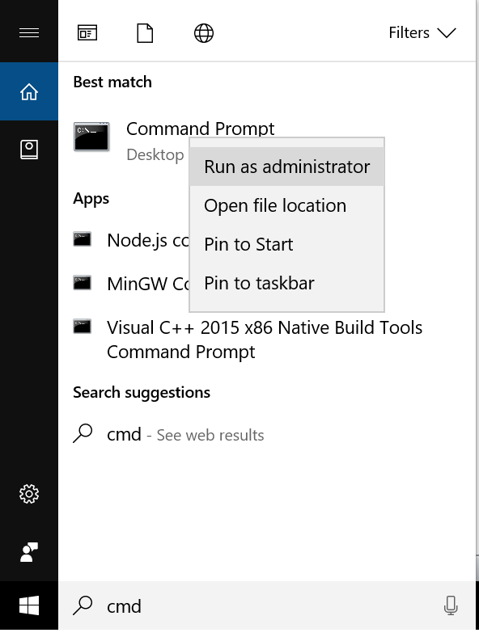The height and width of the screenshot is (637, 479).
Task: Open the Windows Start button
Action: pyautogui.click(x=29, y=605)
